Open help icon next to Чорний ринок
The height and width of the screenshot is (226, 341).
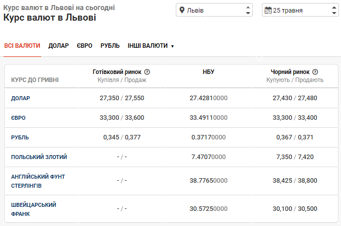[x=315, y=71]
